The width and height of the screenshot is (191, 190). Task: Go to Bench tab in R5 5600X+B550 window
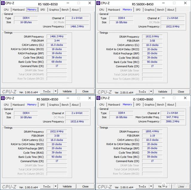(x=65, y=105)
